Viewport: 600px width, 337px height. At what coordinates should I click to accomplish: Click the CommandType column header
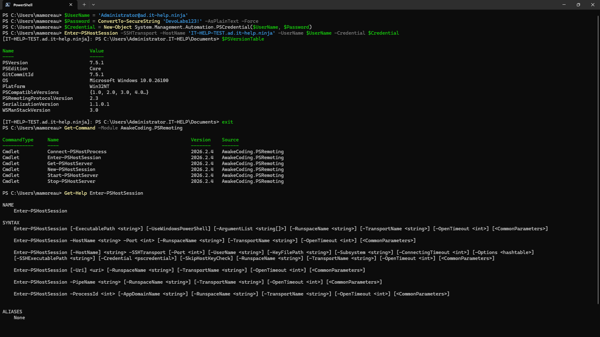point(18,140)
